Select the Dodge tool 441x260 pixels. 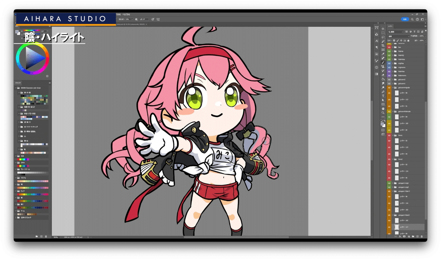[x=383, y=87]
